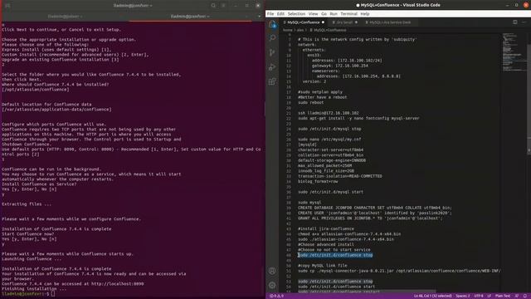Switch to the MySQL+Jira Service Desk tab
The width and height of the screenshot is (531, 299).
coord(389,22)
